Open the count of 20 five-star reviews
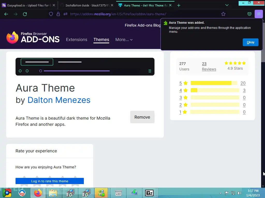 pyautogui.click(x=243, y=83)
